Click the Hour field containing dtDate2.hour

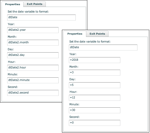[33, 68]
